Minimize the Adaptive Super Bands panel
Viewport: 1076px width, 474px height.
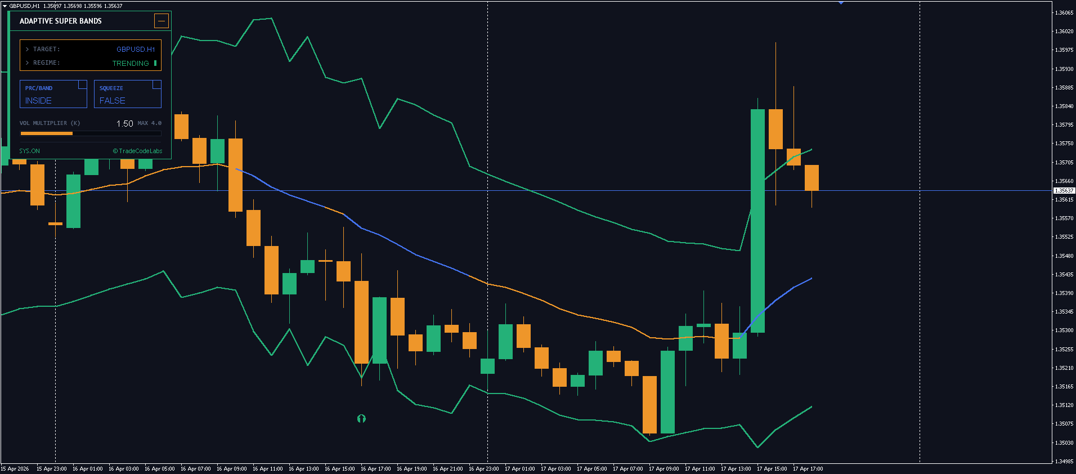coord(161,21)
